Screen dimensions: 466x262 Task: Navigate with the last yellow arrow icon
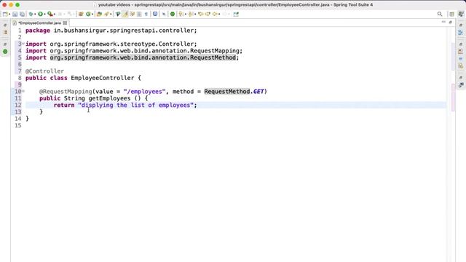click(215, 14)
